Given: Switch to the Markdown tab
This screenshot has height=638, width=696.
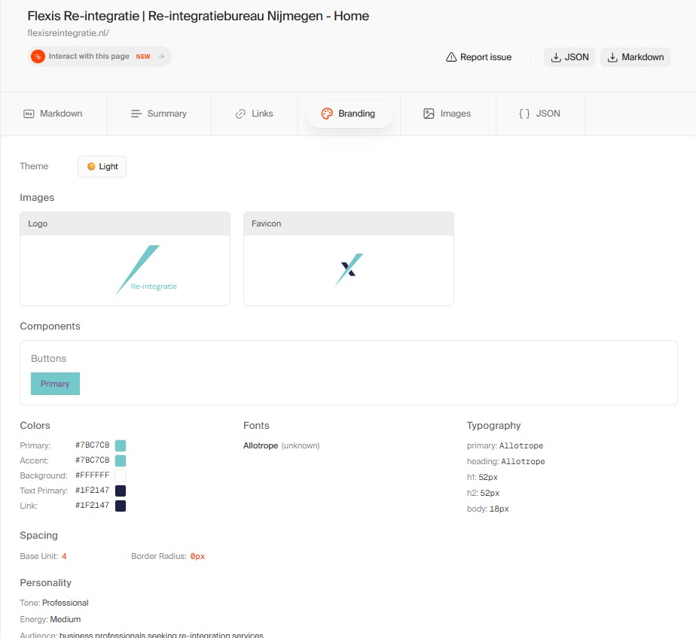Looking at the screenshot, I should click(x=53, y=114).
